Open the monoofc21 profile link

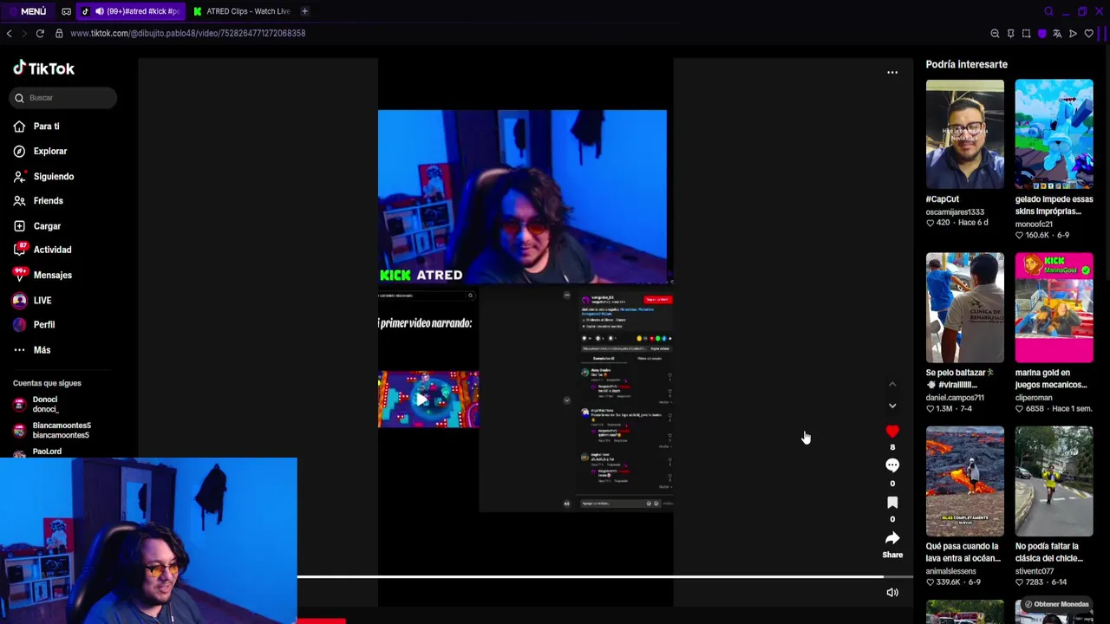[x=1034, y=224]
